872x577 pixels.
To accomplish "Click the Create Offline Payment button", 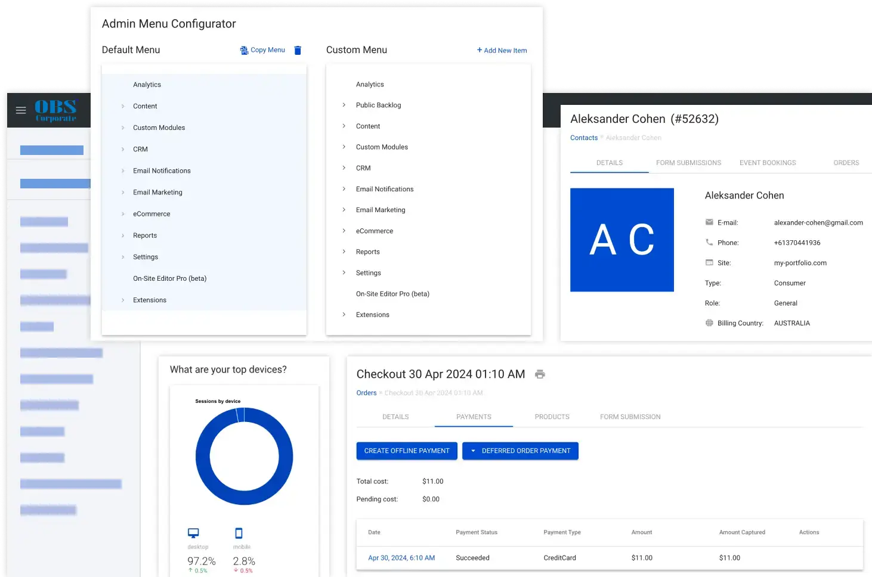I will [407, 451].
